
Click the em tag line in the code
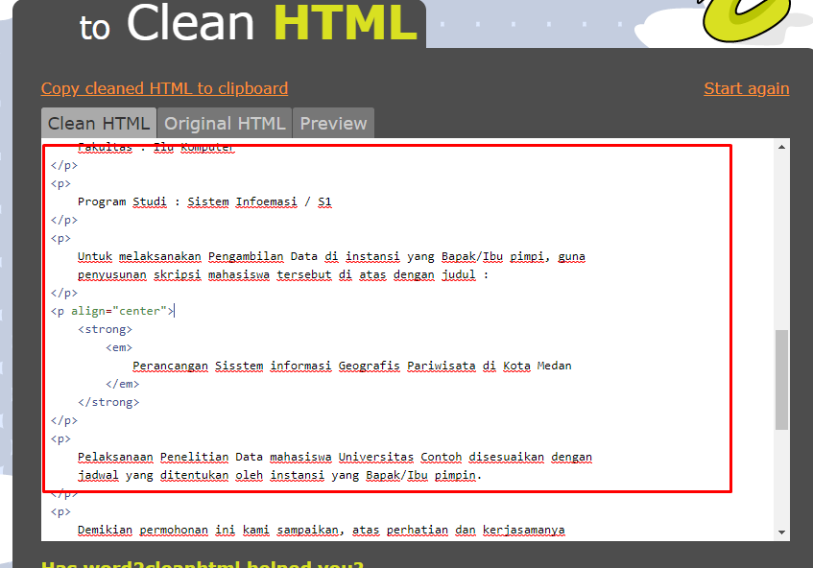click(118, 346)
